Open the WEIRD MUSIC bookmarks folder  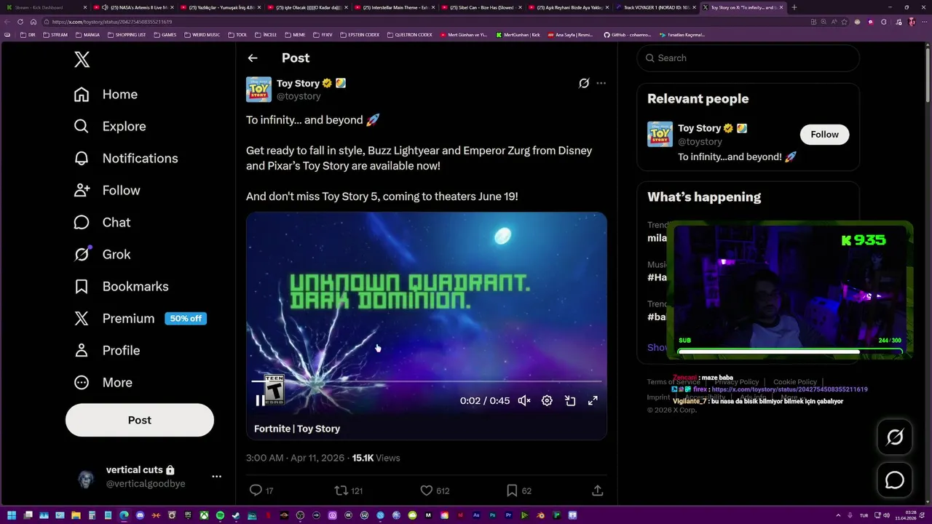coord(202,34)
